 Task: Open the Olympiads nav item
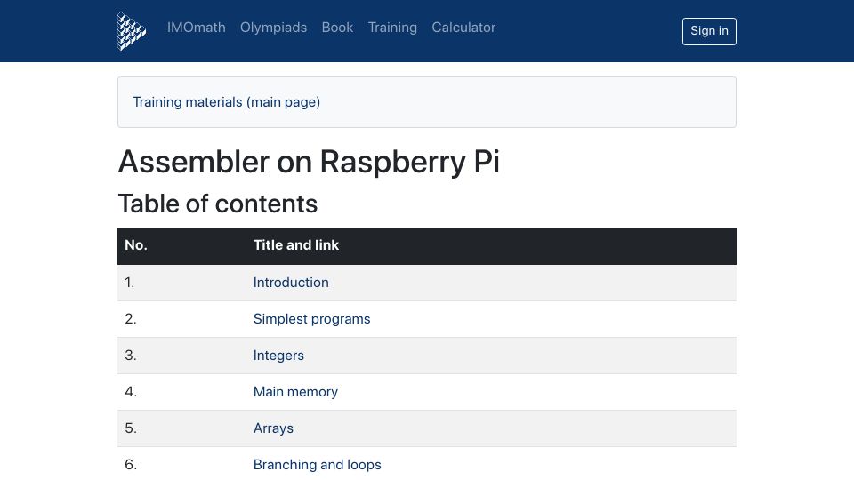(273, 28)
